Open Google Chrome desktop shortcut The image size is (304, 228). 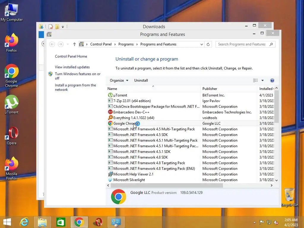click(x=12, y=76)
